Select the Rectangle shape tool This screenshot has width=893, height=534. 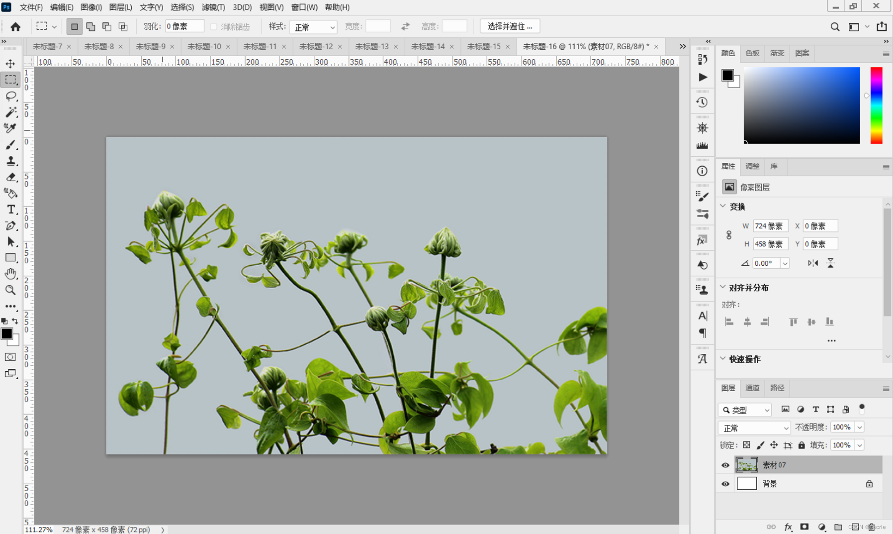pyautogui.click(x=10, y=258)
